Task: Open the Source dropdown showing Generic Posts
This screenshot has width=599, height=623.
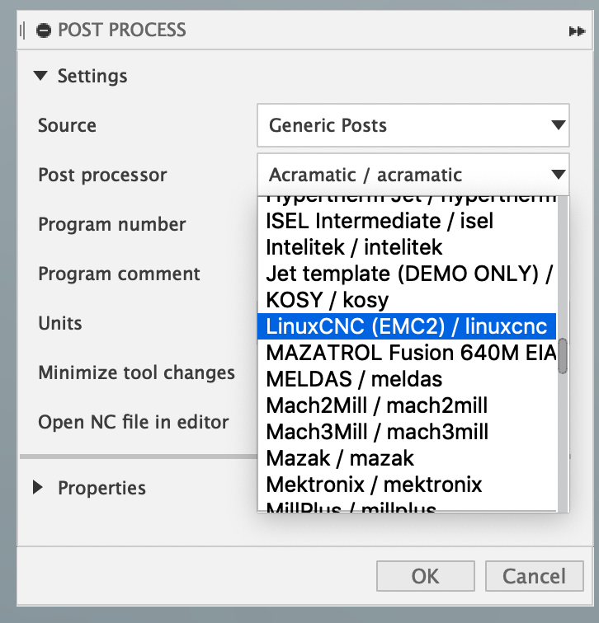Action: click(x=413, y=126)
